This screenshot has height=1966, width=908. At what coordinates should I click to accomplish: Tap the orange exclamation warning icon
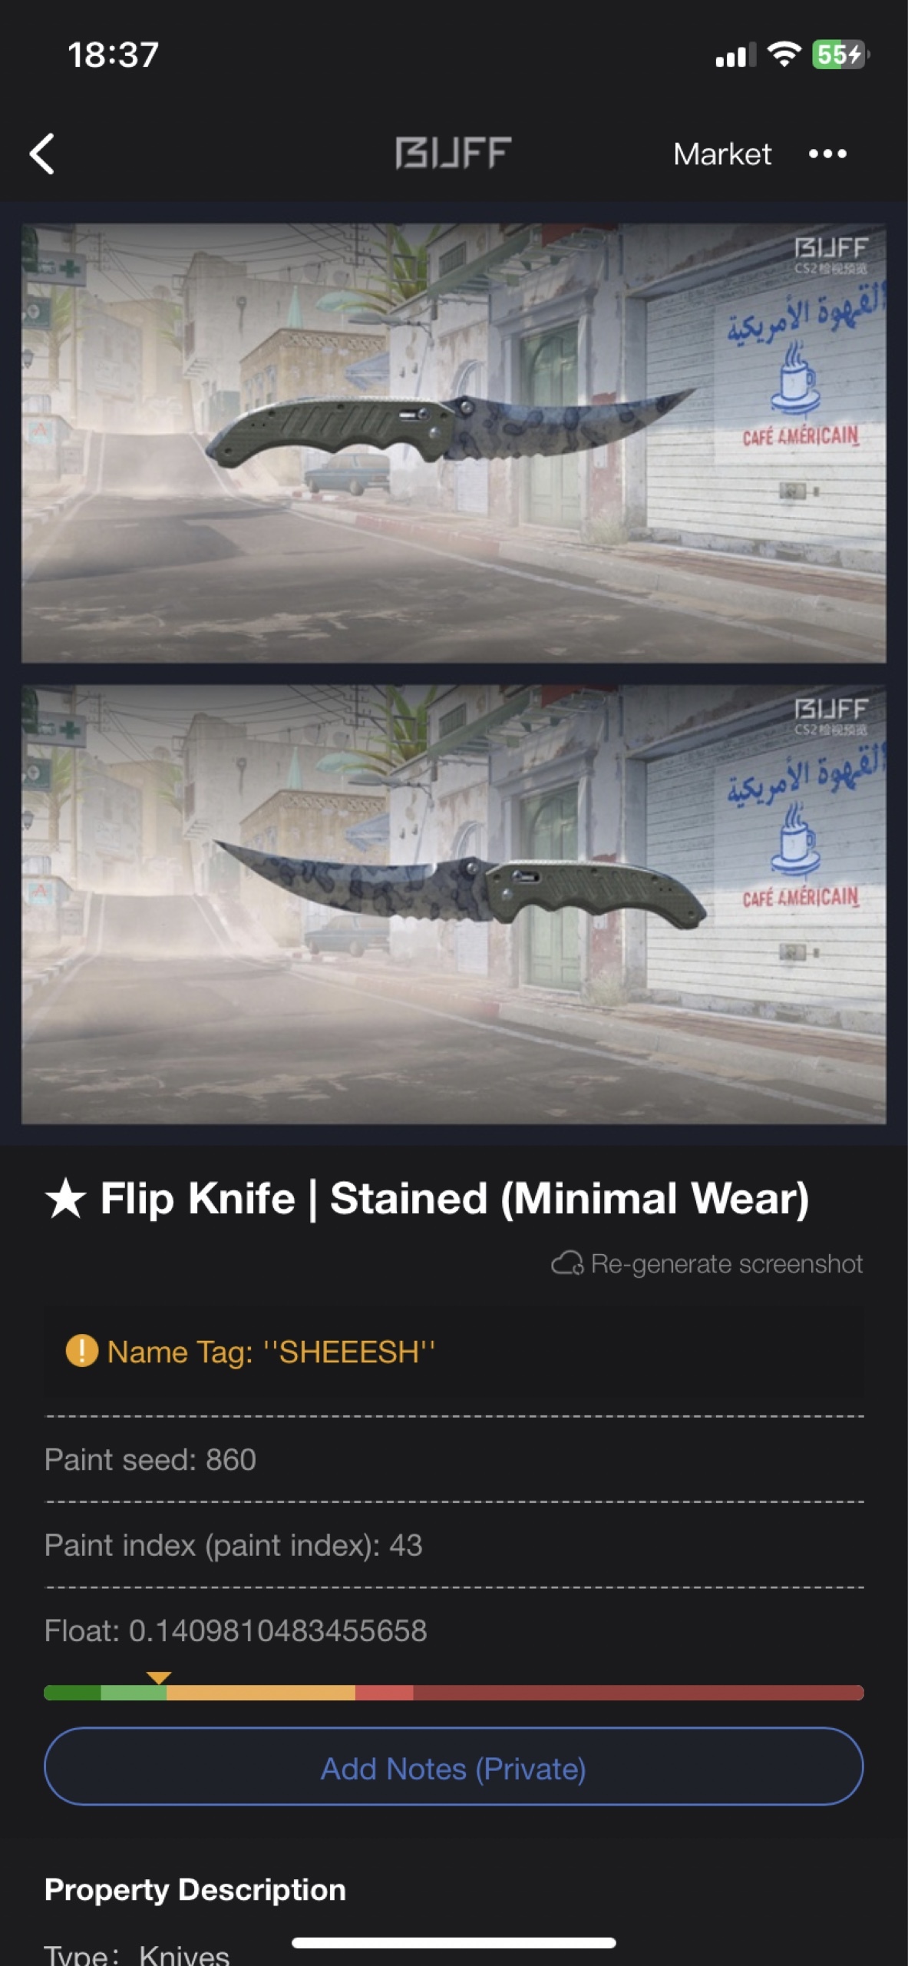click(x=81, y=1351)
